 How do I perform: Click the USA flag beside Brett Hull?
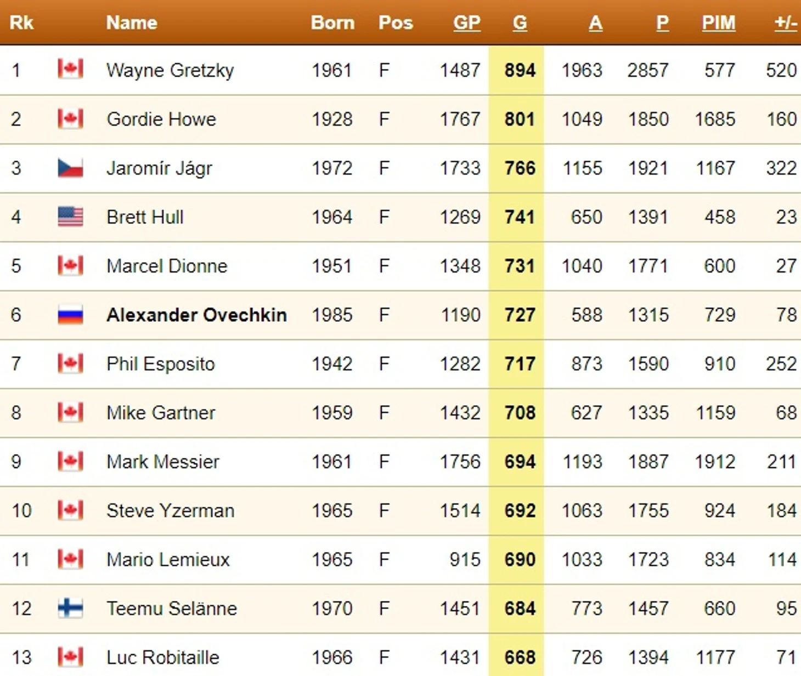click(70, 217)
